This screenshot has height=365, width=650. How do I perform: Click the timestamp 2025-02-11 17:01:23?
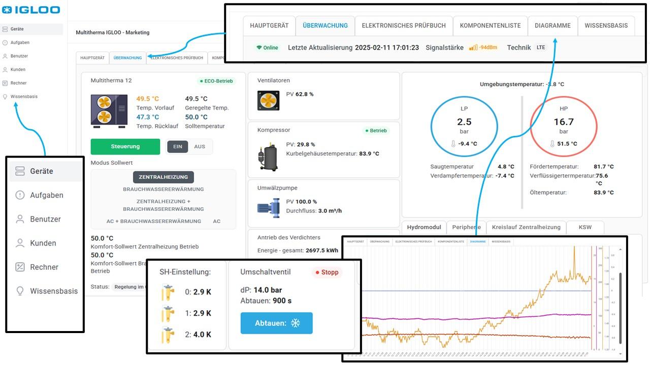tap(387, 48)
